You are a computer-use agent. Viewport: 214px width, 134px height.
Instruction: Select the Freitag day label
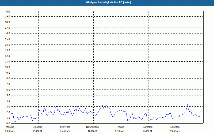120,127
